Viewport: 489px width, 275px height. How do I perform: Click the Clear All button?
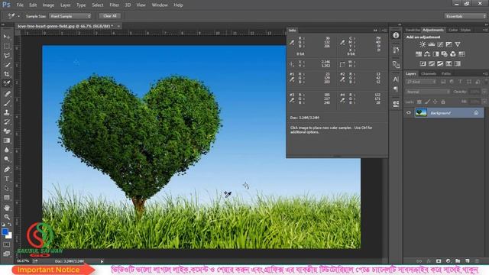tap(110, 16)
